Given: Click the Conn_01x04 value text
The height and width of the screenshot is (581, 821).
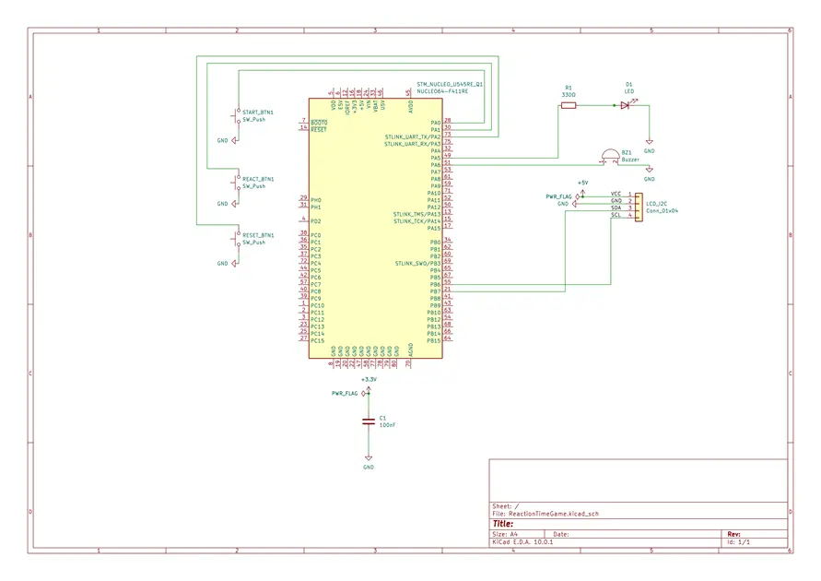Looking at the screenshot, I should point(662,210).
